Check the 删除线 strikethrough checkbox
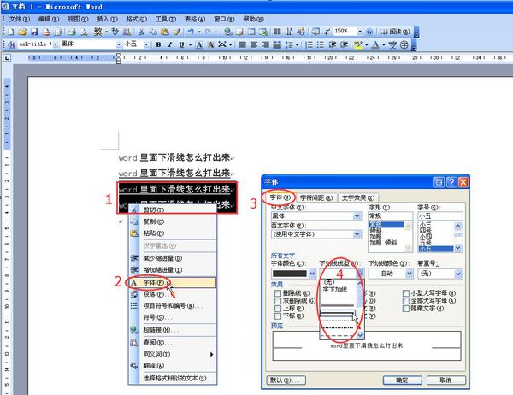The image size is (513, 395). pos(278,293)
